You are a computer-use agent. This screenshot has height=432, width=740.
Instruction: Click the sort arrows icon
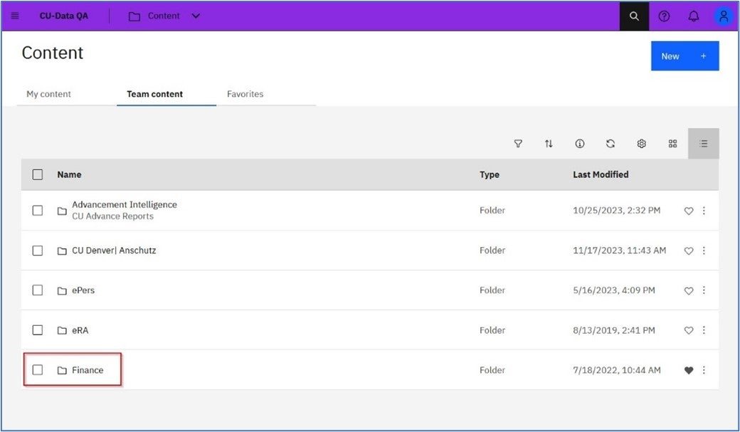[x=549, y=144]
